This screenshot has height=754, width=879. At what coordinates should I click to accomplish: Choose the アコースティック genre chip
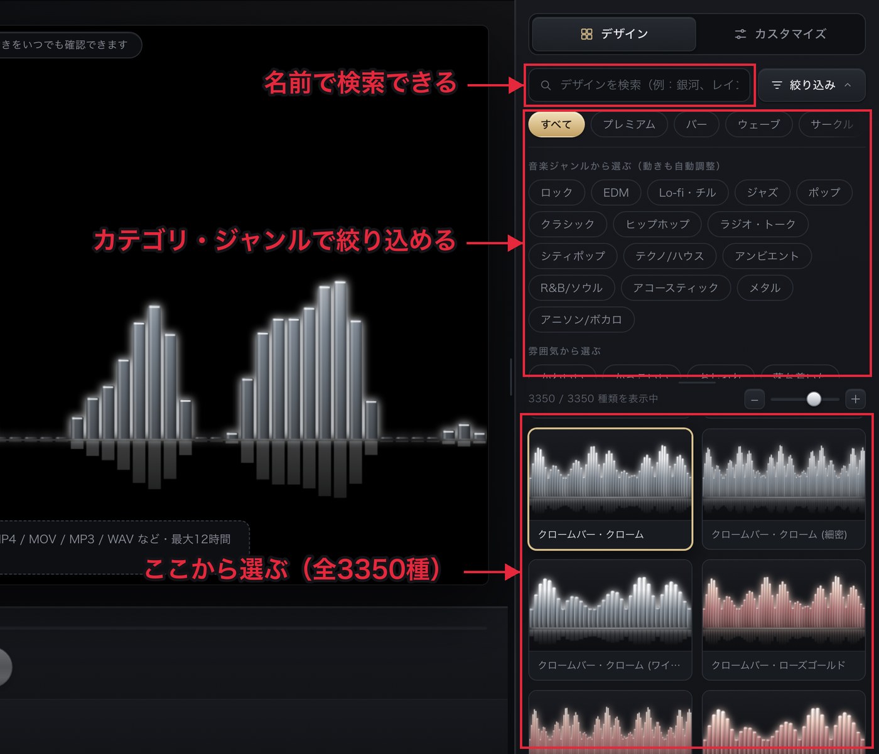676,288
